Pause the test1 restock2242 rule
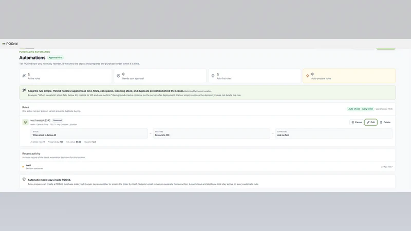The image size is (411, 231). click(x=357, y=122)
